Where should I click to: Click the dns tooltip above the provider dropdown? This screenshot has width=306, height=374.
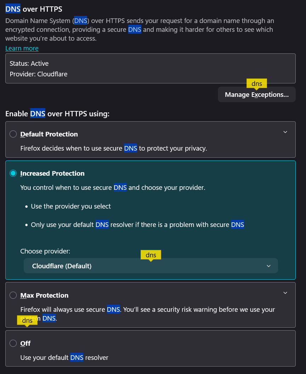point(151,255)
